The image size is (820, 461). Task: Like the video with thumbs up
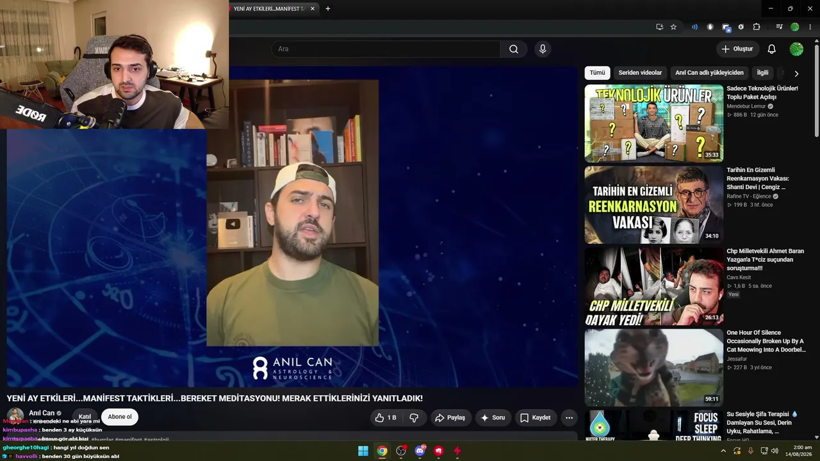(387, 417)
